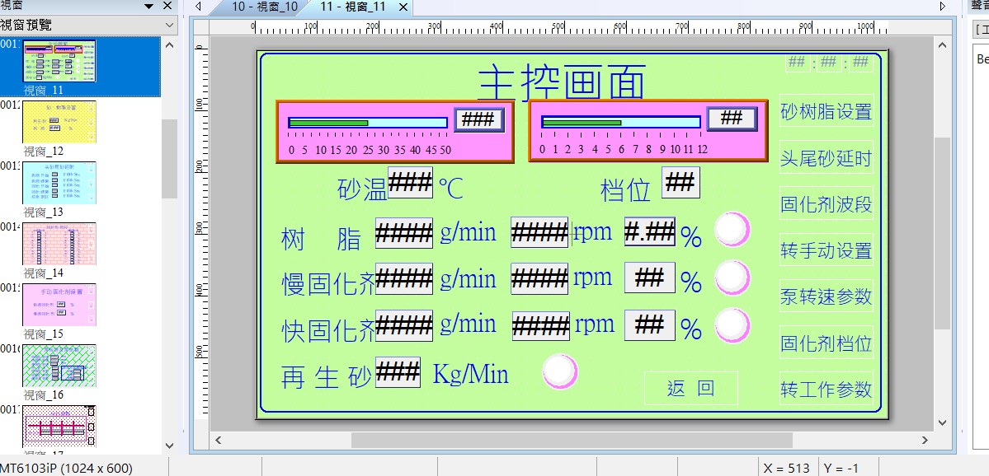Select the 砂温 numeric field
The width and height of the screenshot is (989, 476).
[x=409, y=183]
